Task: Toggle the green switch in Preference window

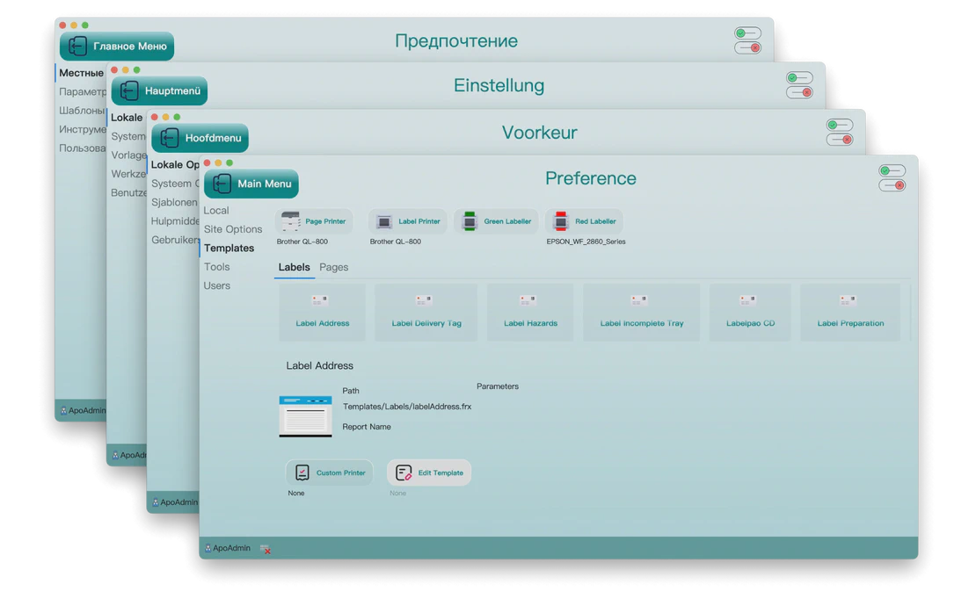Action: click(892, 170)
